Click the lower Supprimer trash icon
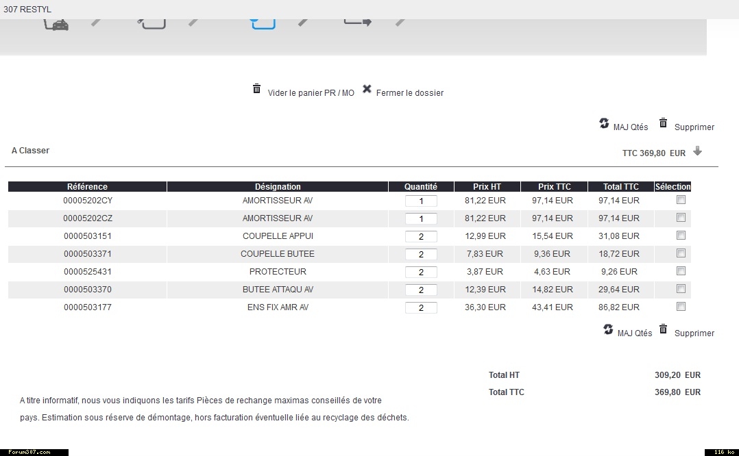Screen dimensions: 739x456 pos(663,329)
